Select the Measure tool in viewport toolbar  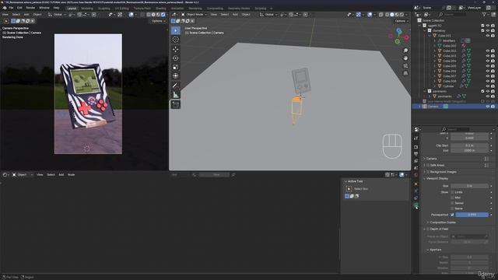[175, 95]
